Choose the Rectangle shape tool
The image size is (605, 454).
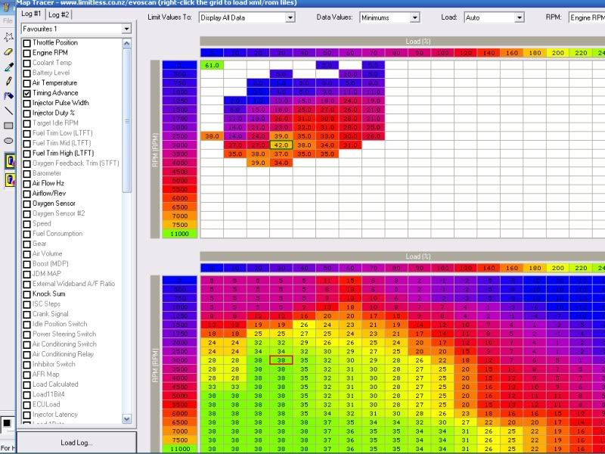(8, 126)
